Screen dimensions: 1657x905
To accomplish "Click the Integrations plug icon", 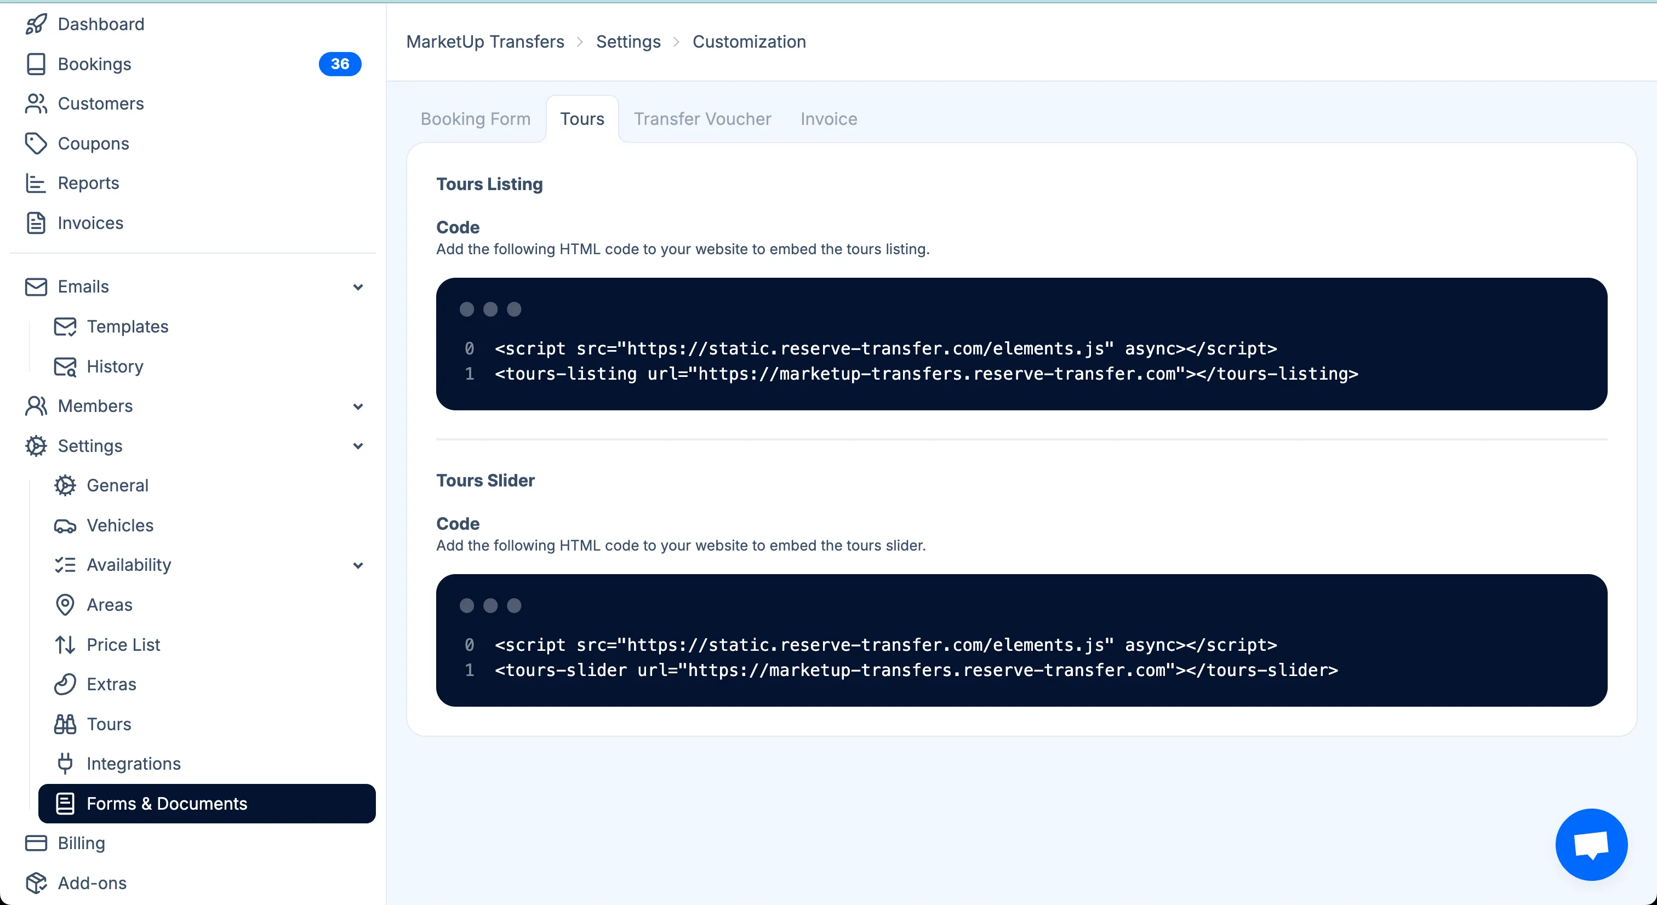I will (65, 764).
